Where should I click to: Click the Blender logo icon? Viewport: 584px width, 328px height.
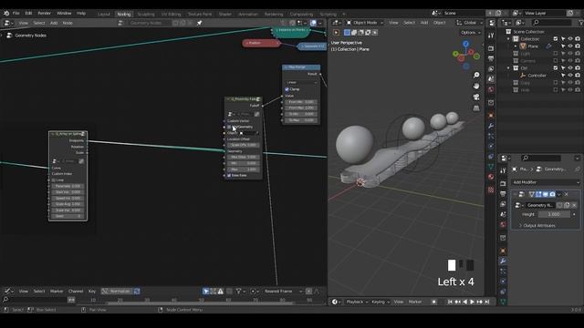6,13
